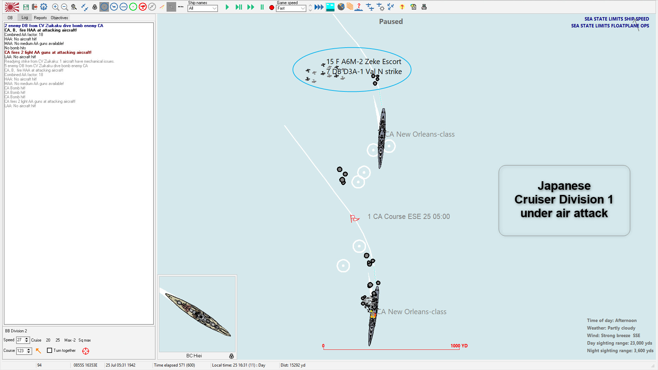The image size is (658, 370).
Task: Select the green unit filter circle
Action: pos(133,7)
